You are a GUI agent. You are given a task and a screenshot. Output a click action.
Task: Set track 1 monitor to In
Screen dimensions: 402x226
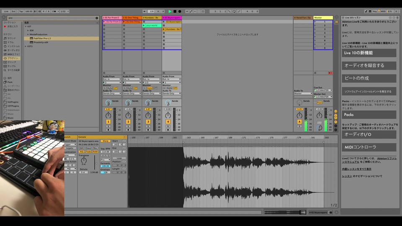click(105, 88)
